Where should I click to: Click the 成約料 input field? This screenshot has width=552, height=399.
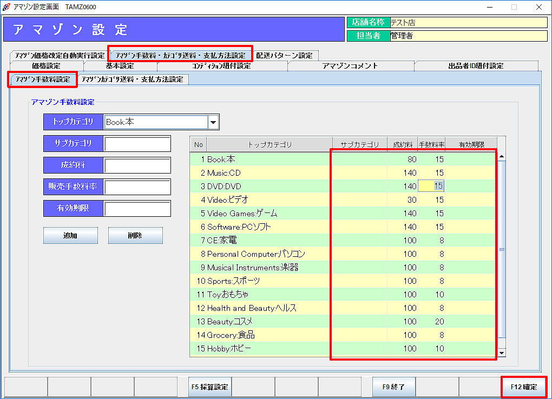click(x=137, y=165)
